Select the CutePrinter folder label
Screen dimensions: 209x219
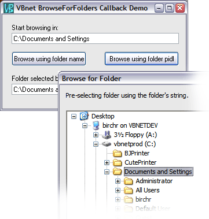coord(141,162)
